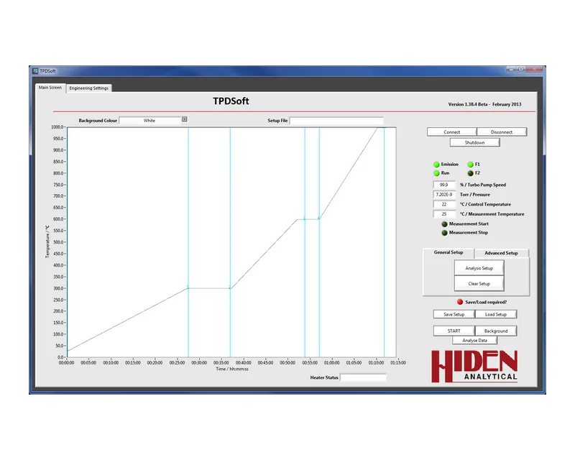
Task: Click the Run green indicator LED
Action: click(436, 173)
